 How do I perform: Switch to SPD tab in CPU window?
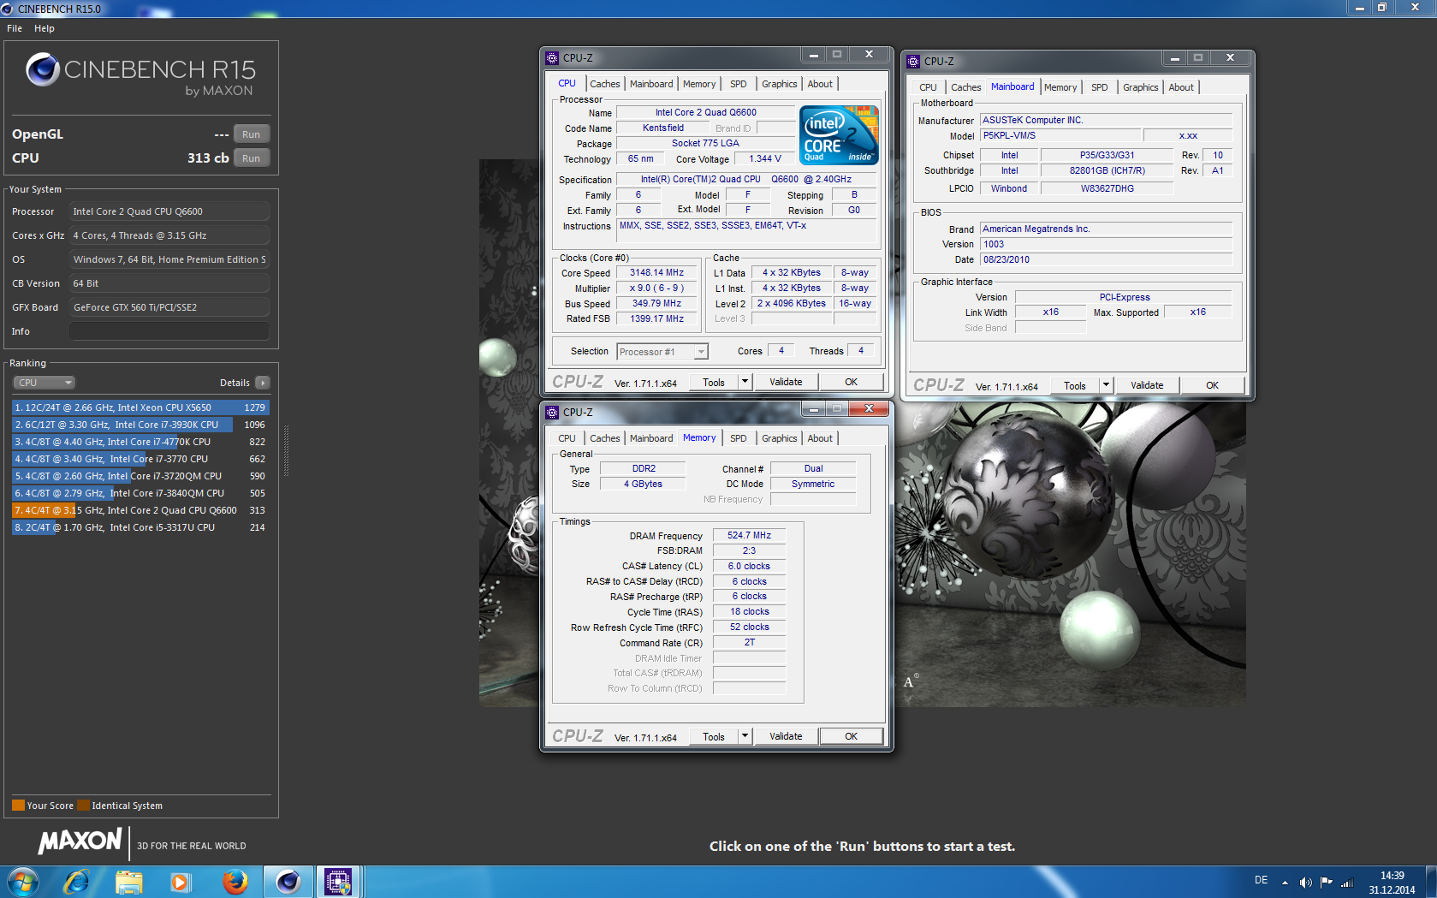(739, 84)
